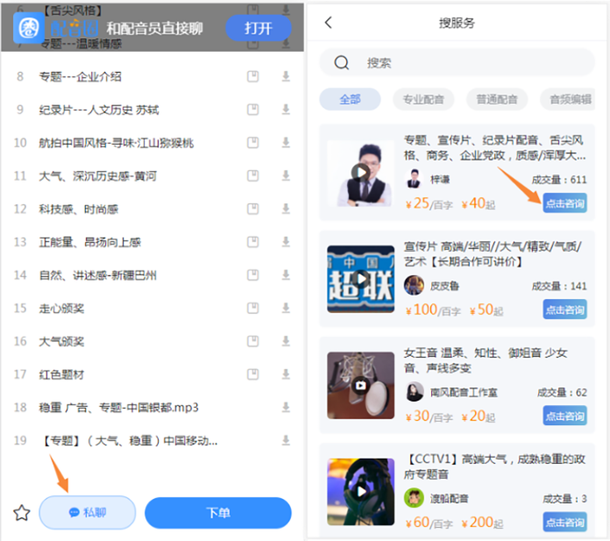The image size is (610, 541).
Task: Click the back arrow in 搜服务 header
Action: click(x=329, y=23)
